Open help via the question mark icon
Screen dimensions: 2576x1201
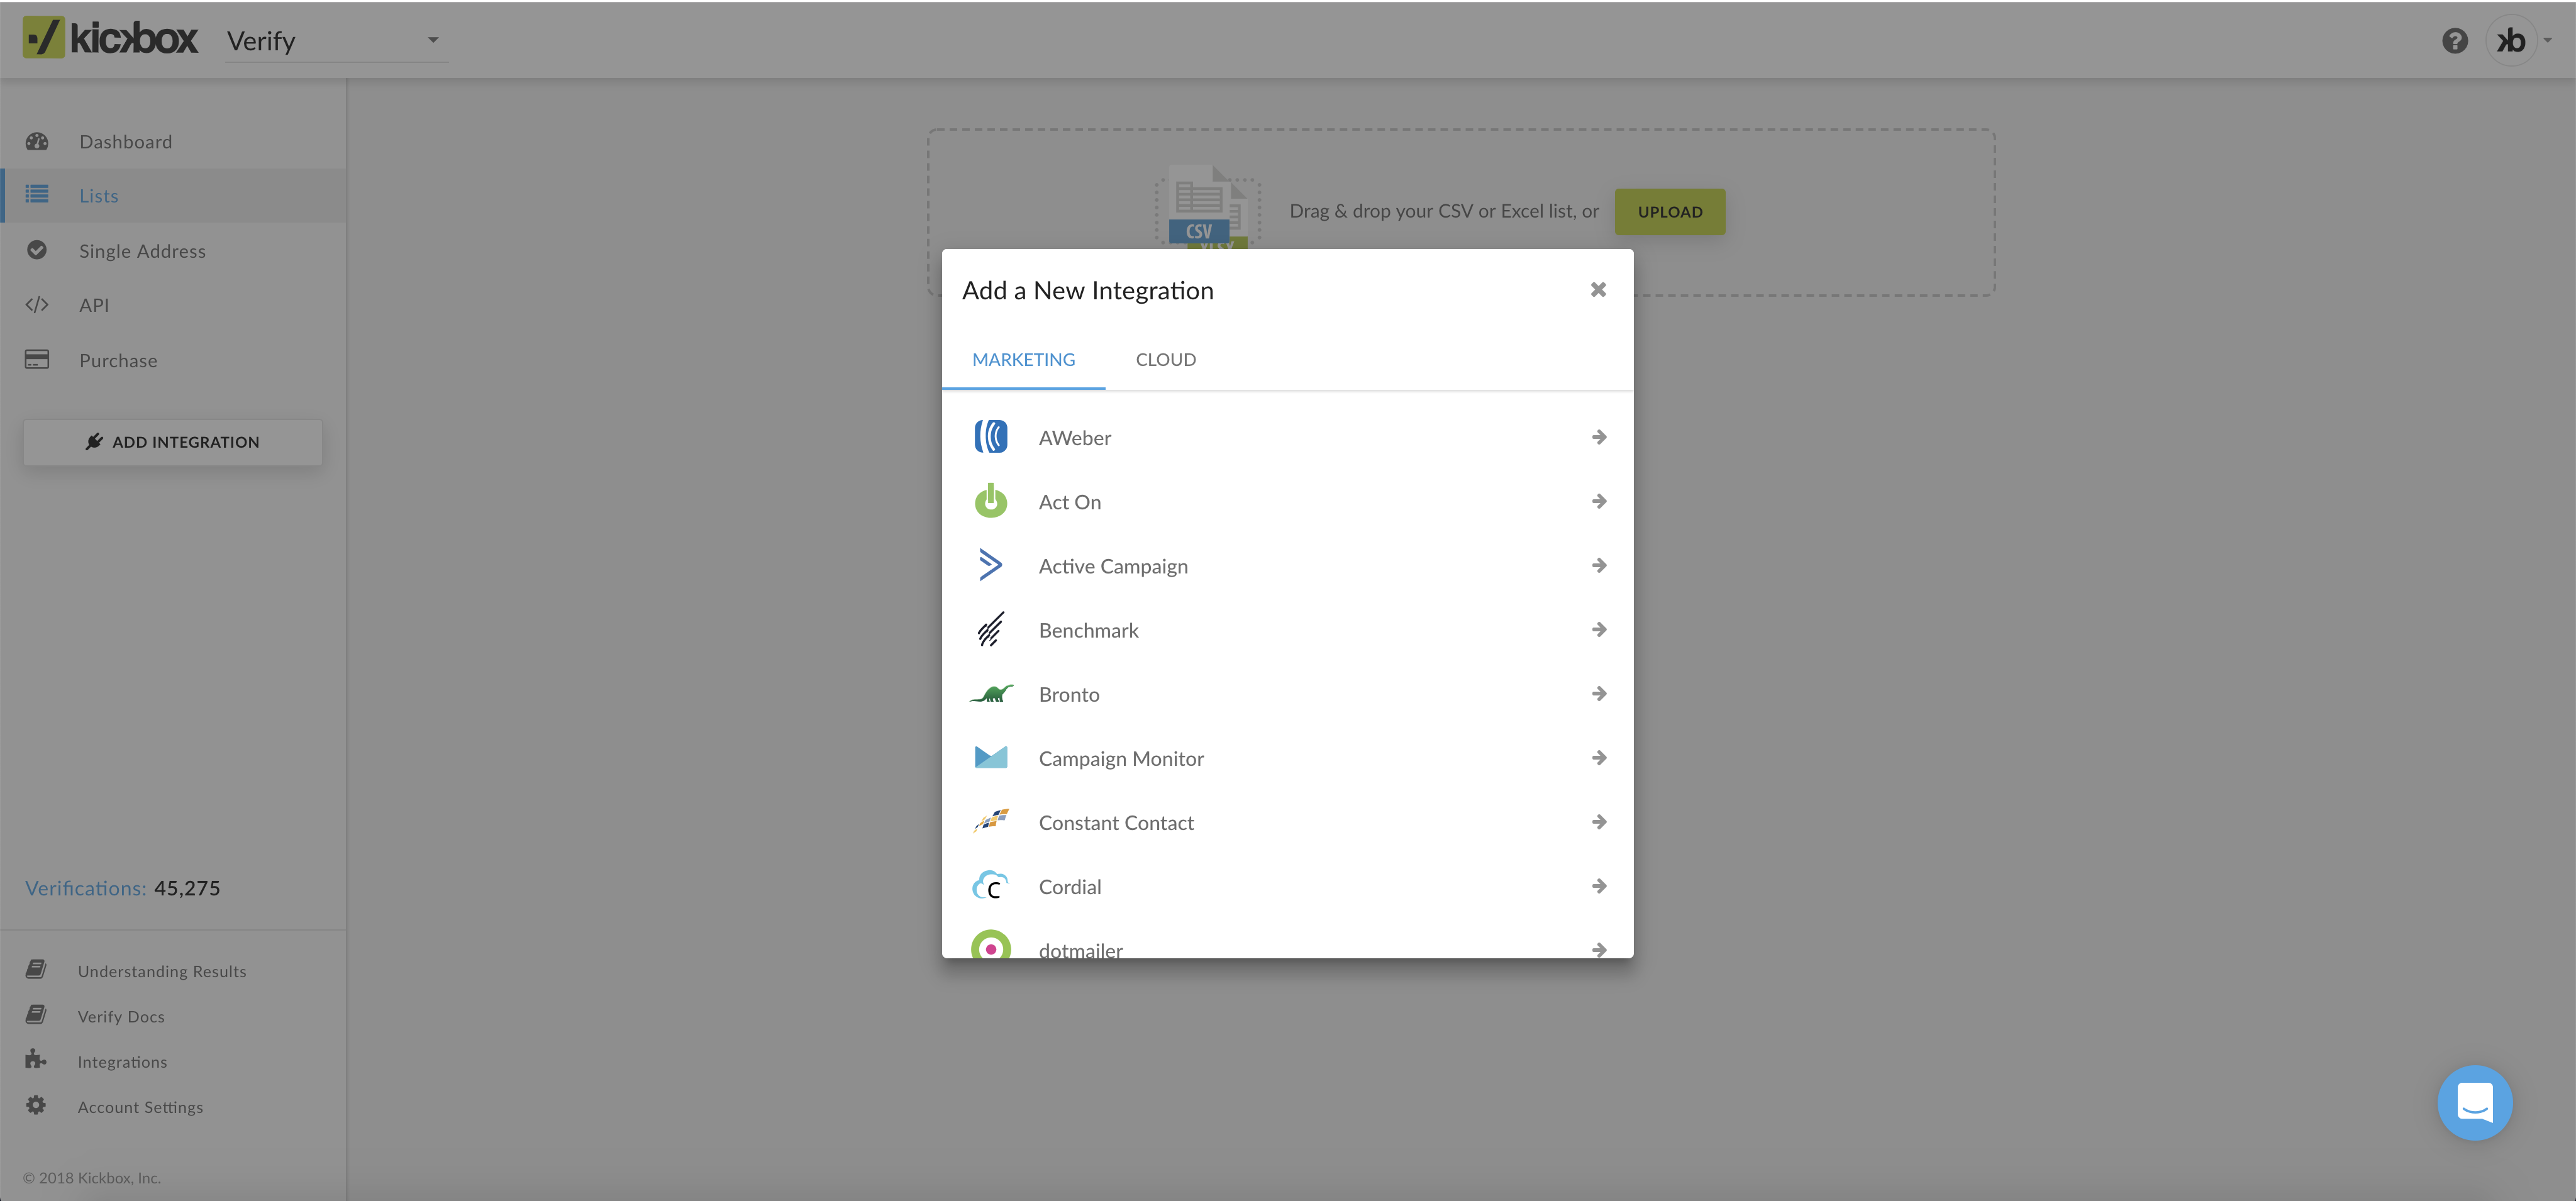[2455, 40]
